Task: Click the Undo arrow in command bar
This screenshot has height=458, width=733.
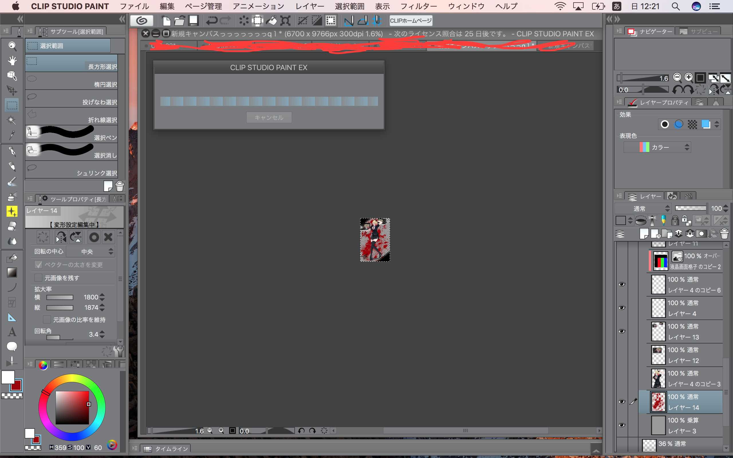Action: (x=211, y=21)
